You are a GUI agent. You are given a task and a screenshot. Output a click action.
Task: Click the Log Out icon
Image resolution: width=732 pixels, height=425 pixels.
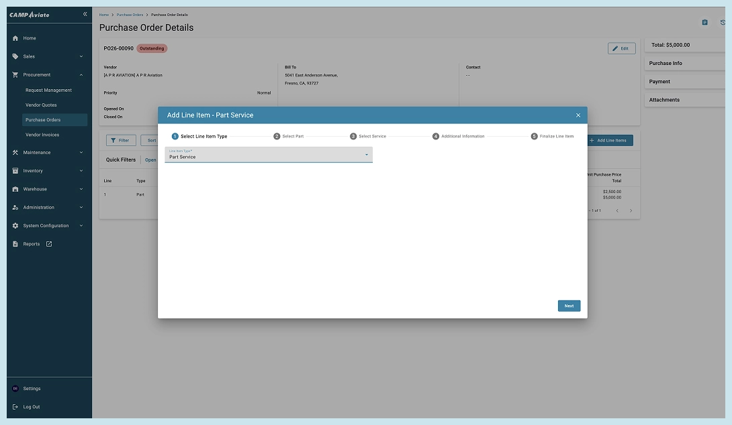(15, 407)
